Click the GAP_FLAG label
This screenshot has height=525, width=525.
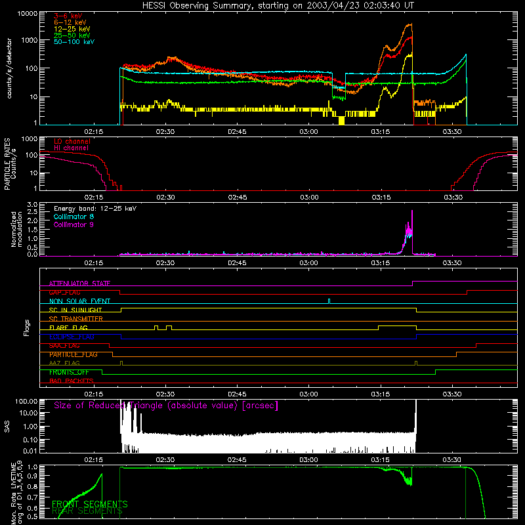coord(64,292)
